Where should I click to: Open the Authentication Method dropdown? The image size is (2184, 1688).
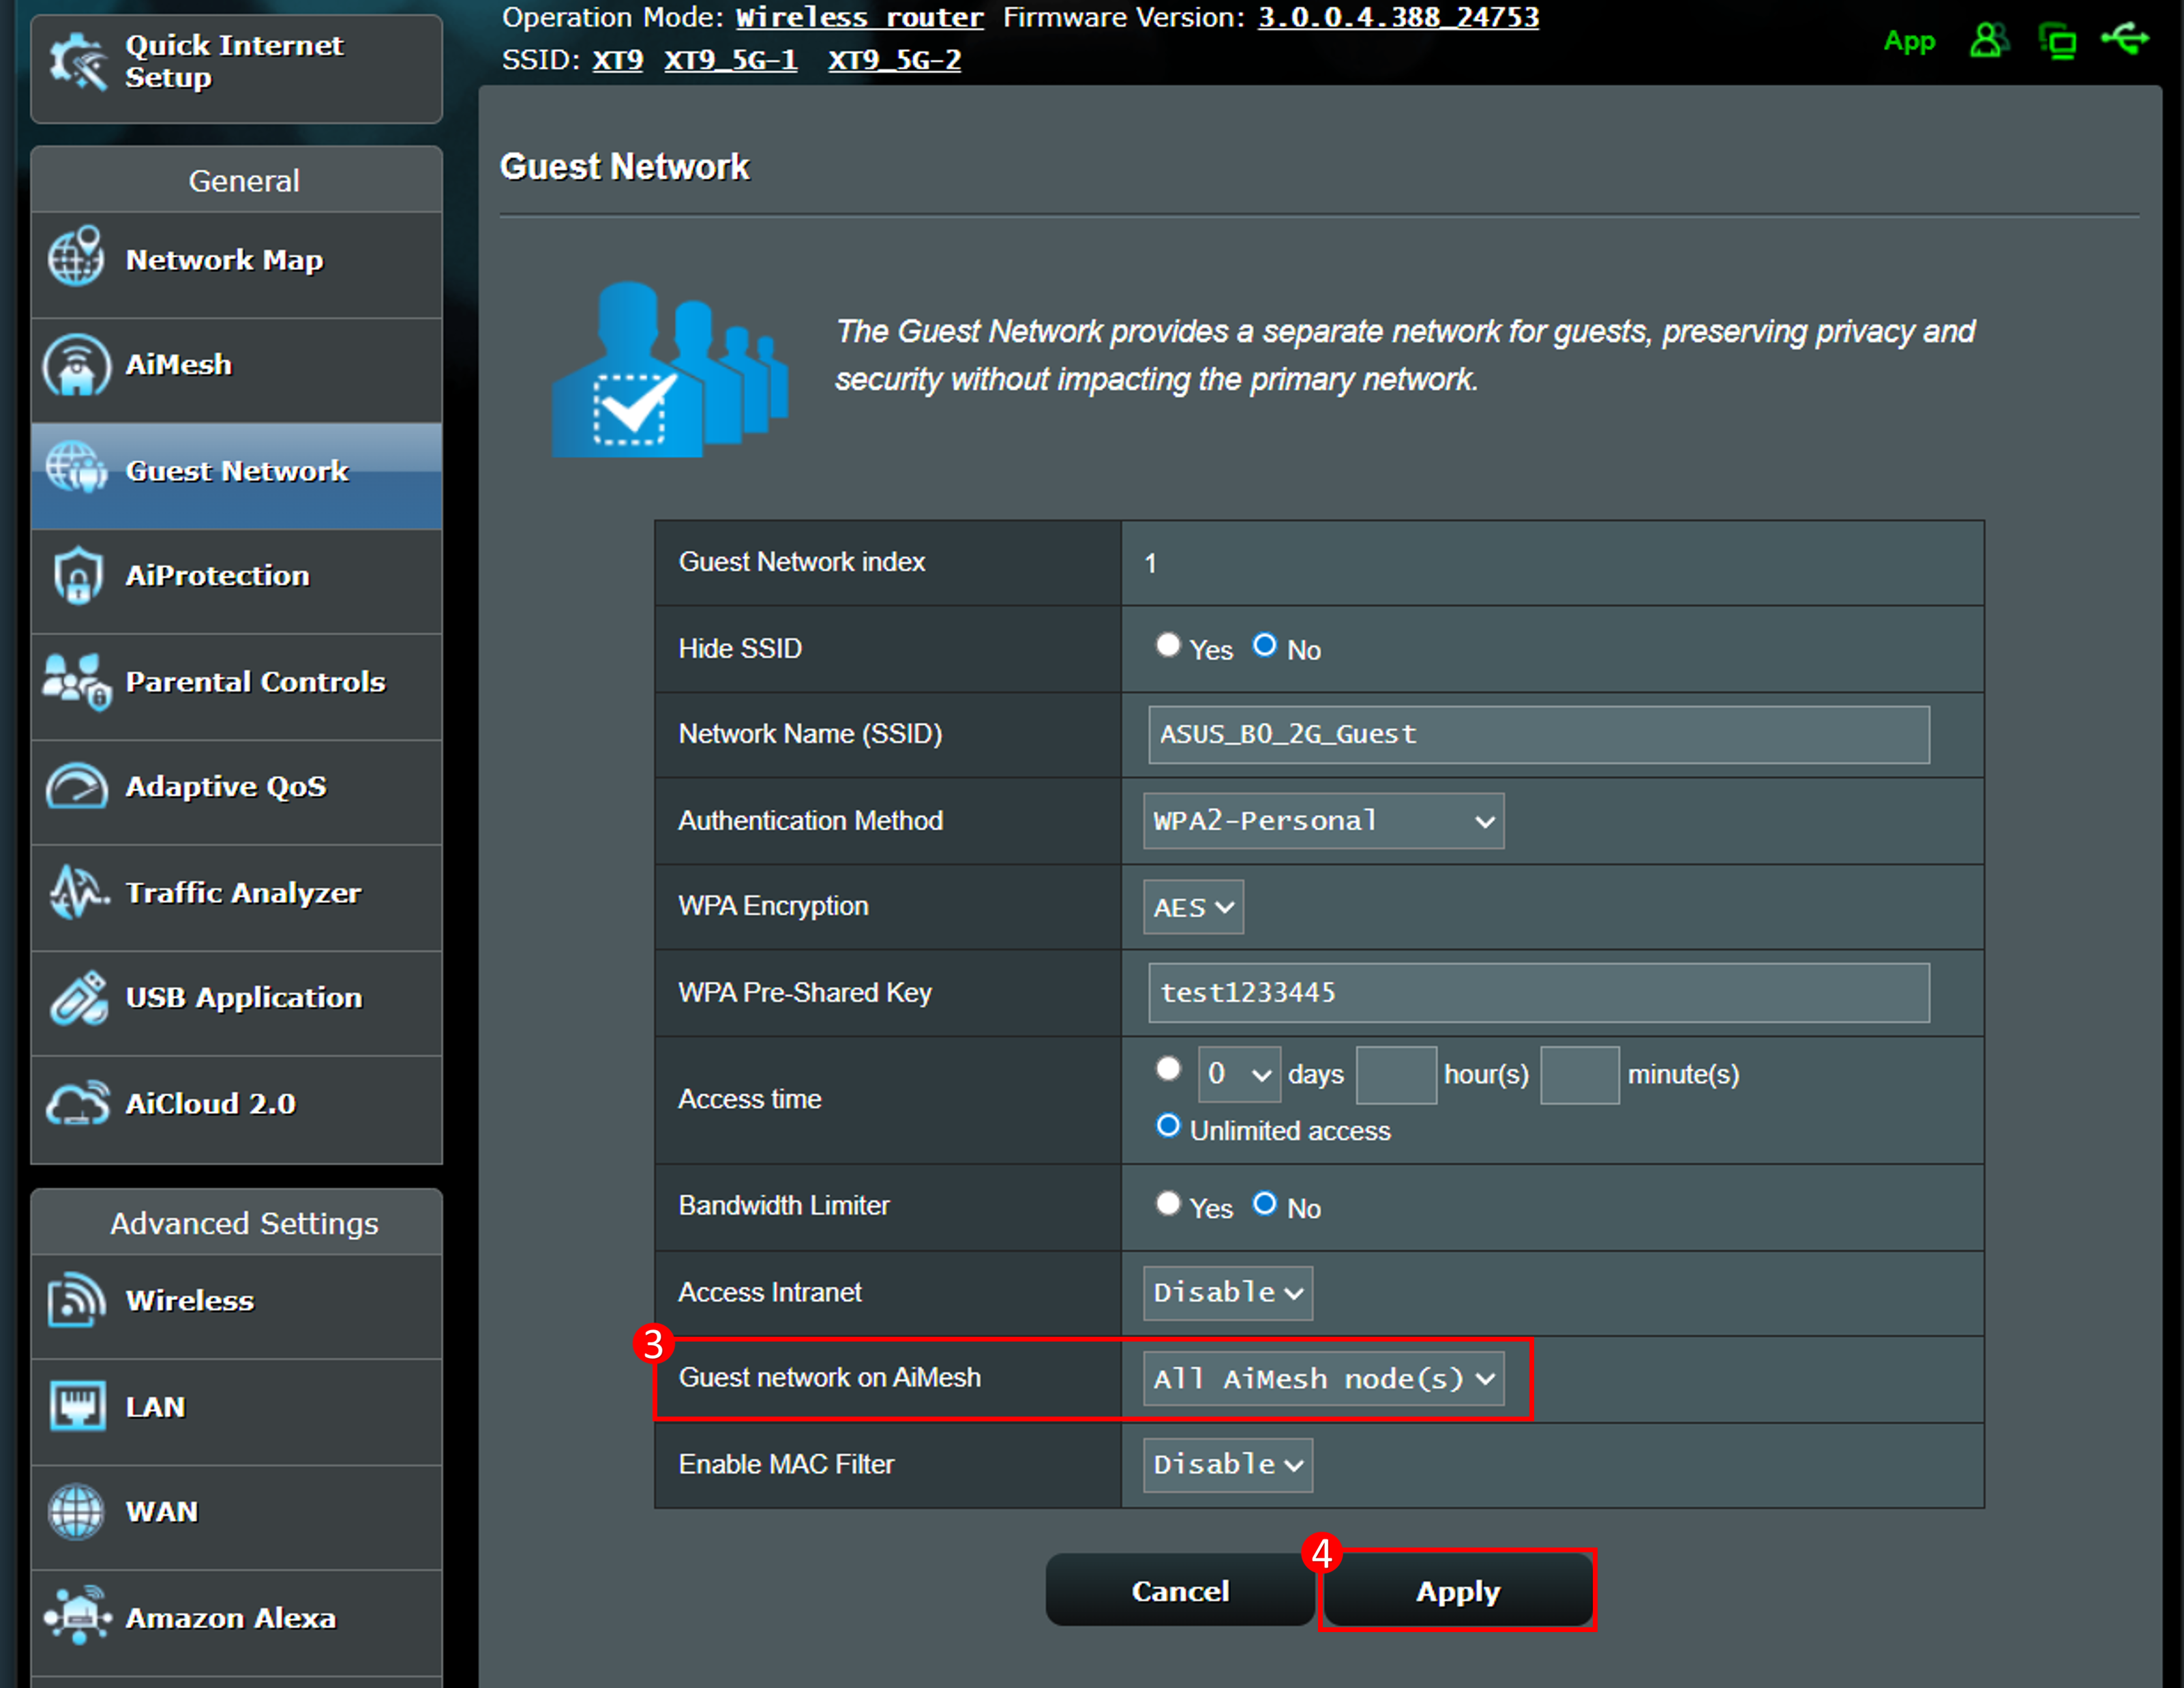[x=1322, y=821]
